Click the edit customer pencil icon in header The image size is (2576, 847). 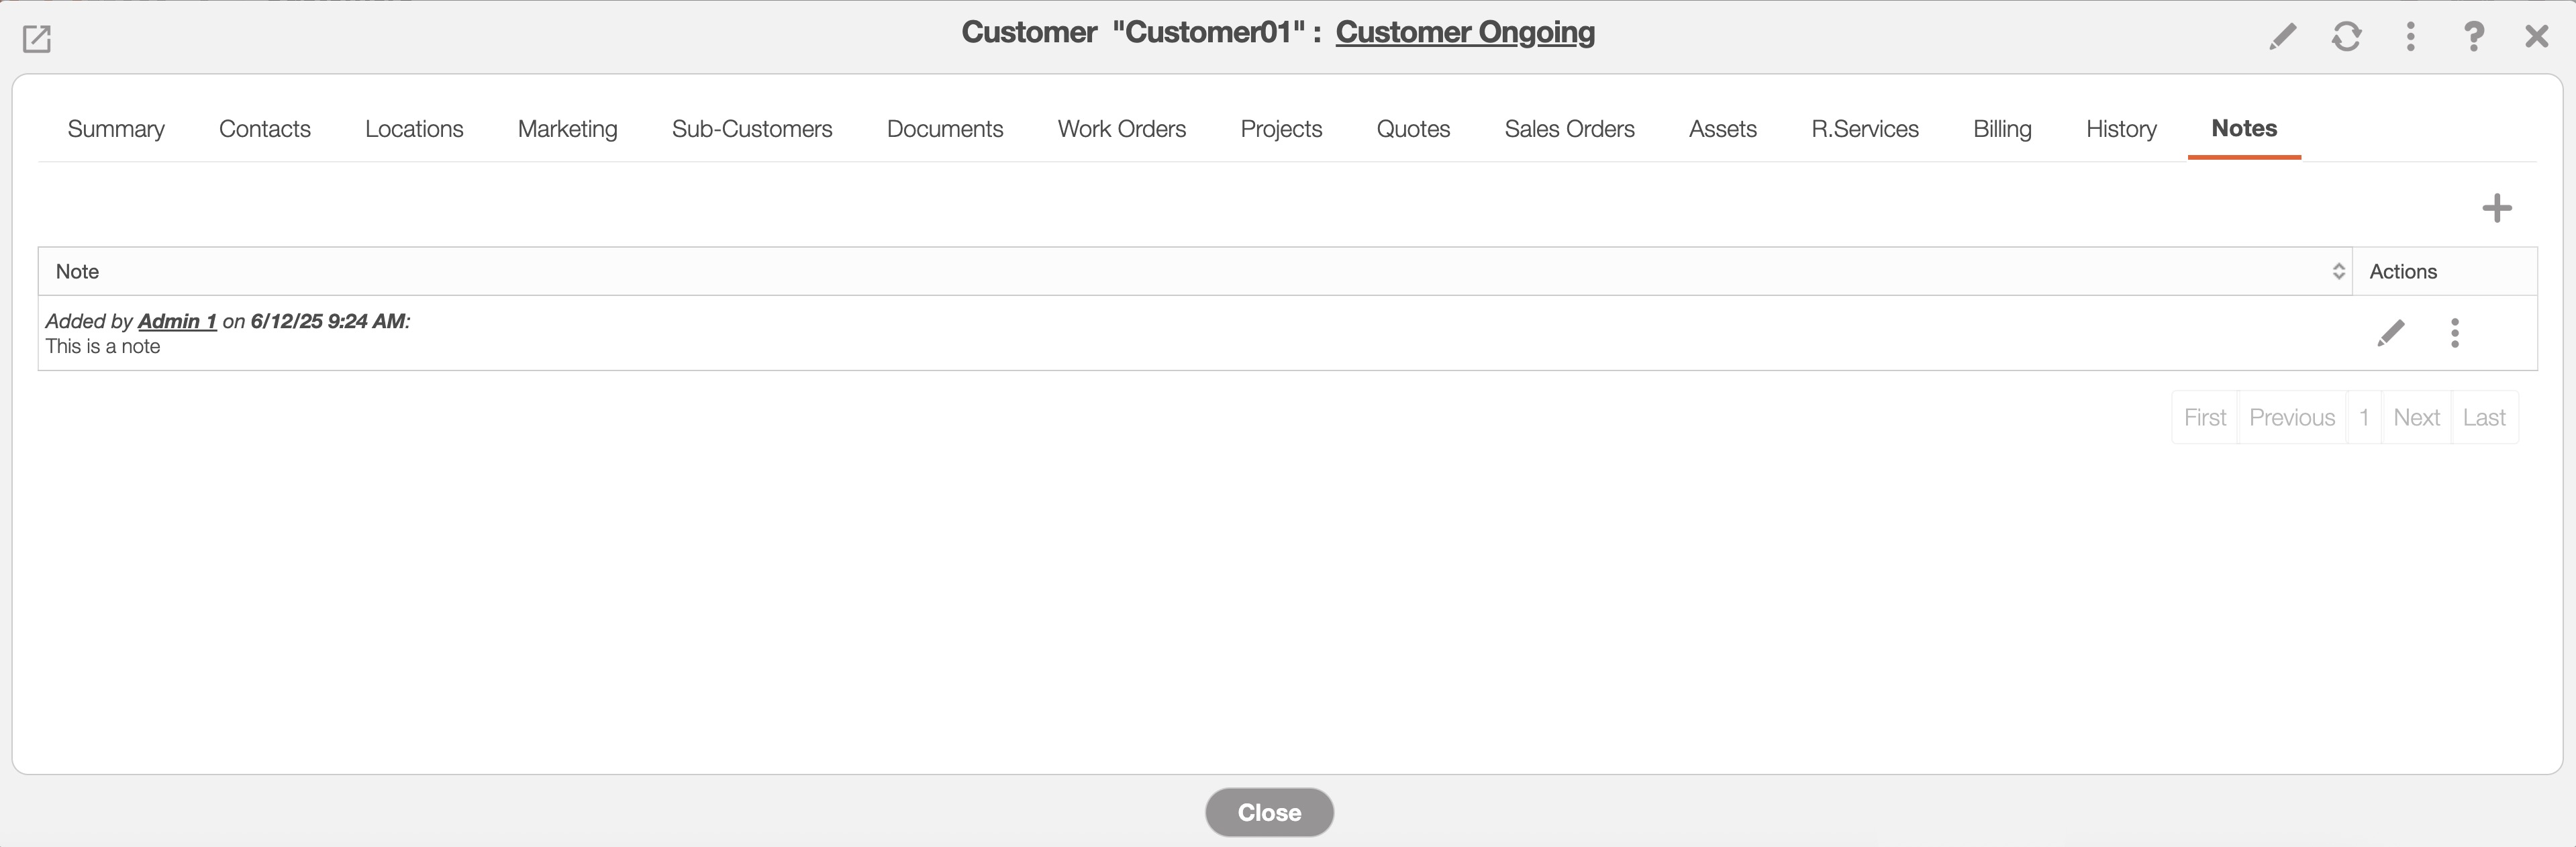[2282, 37]
